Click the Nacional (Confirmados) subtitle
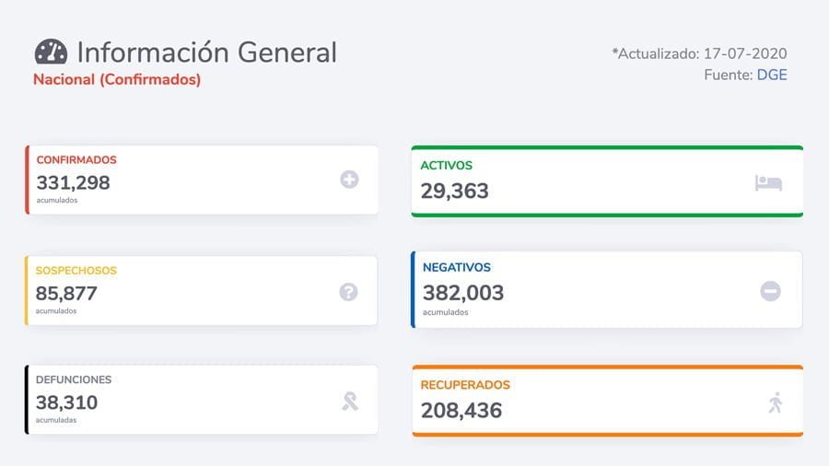The width and height of the screenshot is (829, 466). (x=117, y=79)
